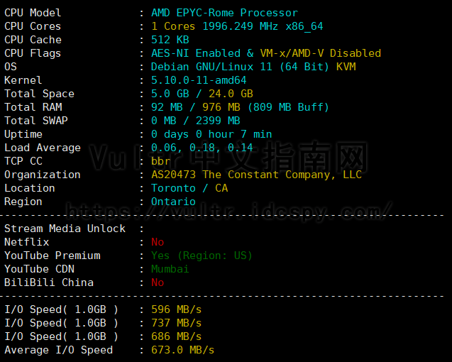This screenshot has height=362, width=452.
Task: Click the vultr.idcspy.com watermark URL
Action: 229,212
